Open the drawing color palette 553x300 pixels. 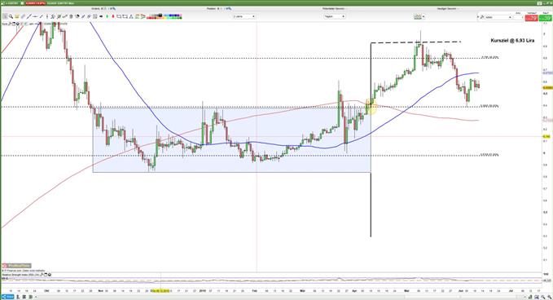coord(165,16)
